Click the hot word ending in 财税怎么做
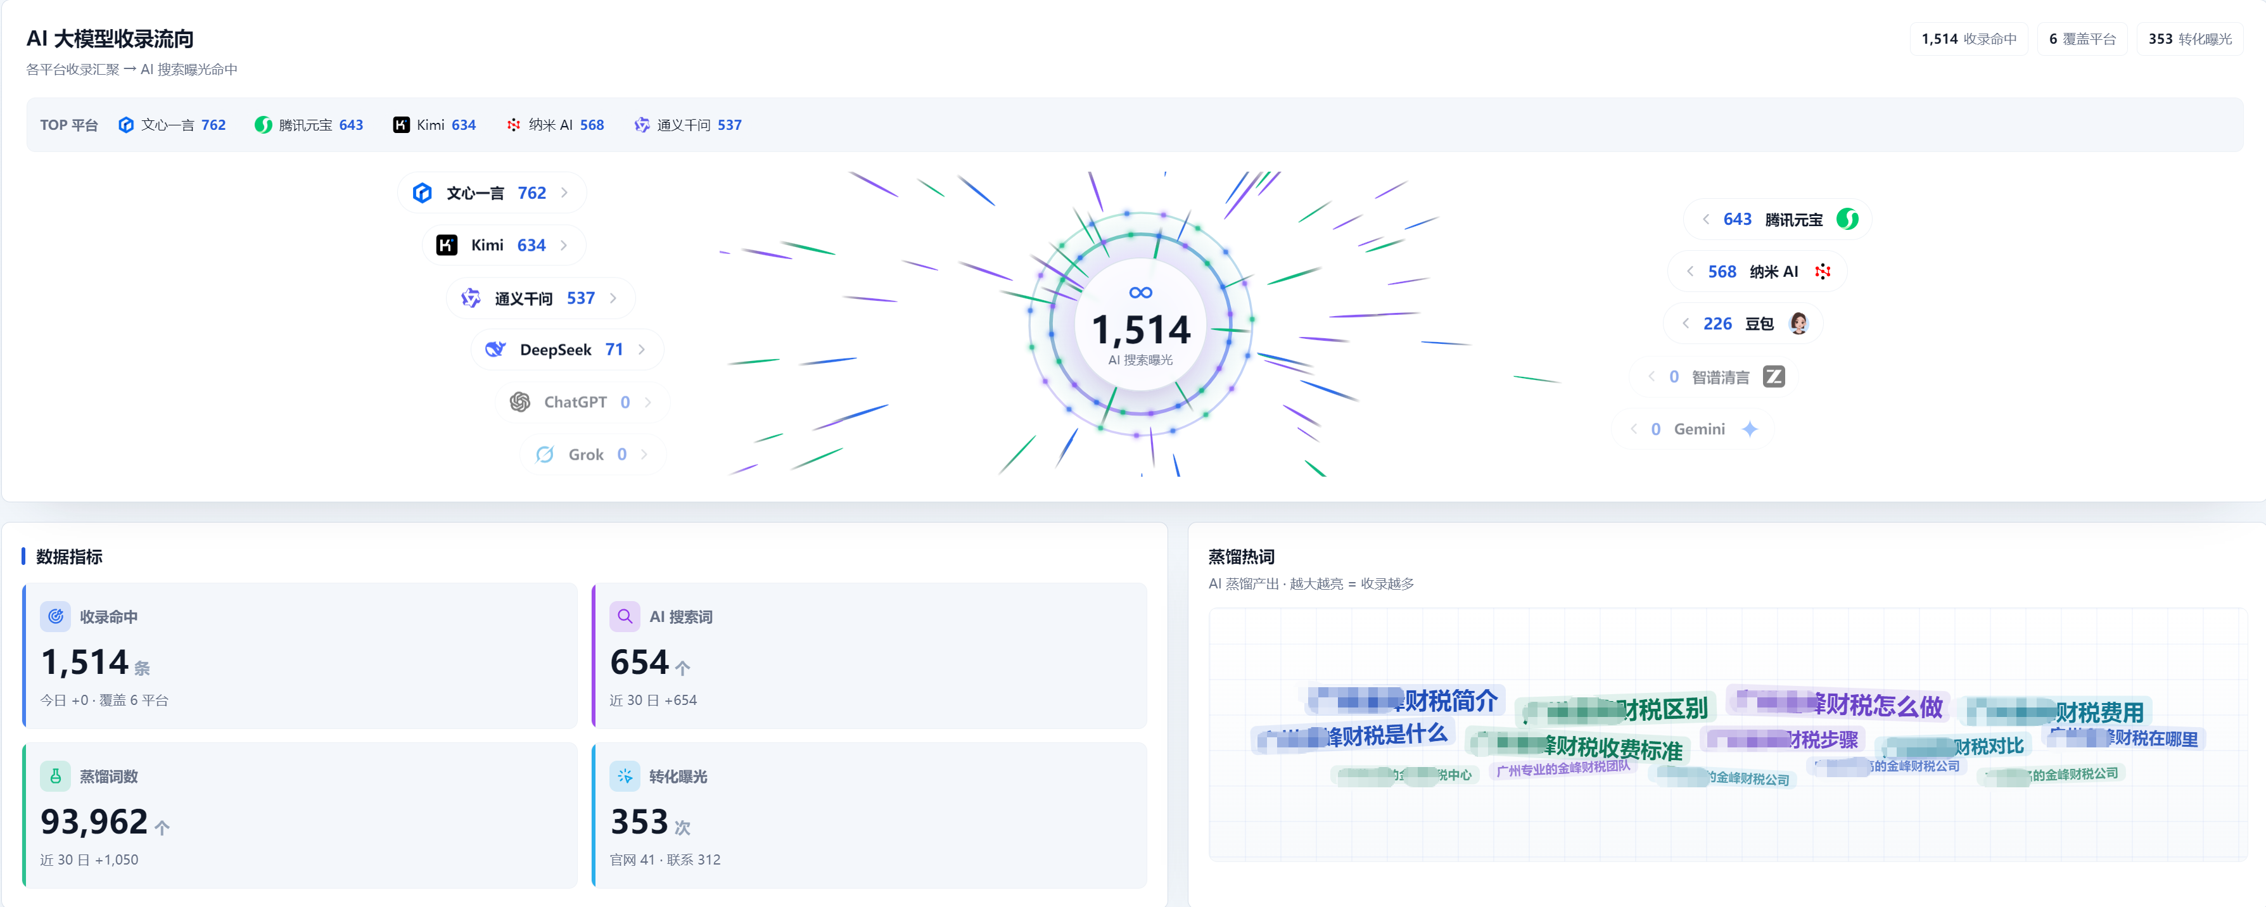Viewport: 2266px width, 907px height. tap(1838, 704)
